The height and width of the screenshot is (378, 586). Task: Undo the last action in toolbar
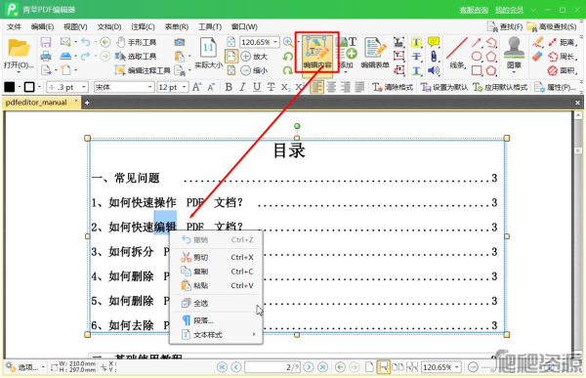(x=86, y=42)
